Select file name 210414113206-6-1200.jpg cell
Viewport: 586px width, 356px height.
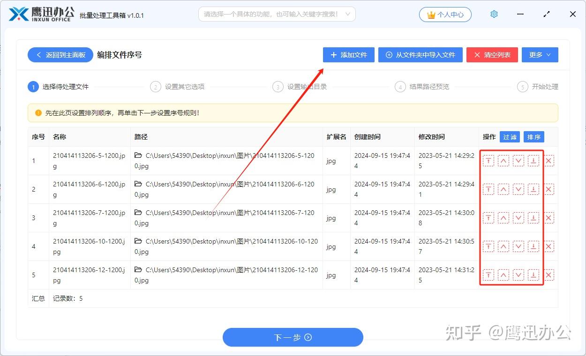click(x=90, y=189)
